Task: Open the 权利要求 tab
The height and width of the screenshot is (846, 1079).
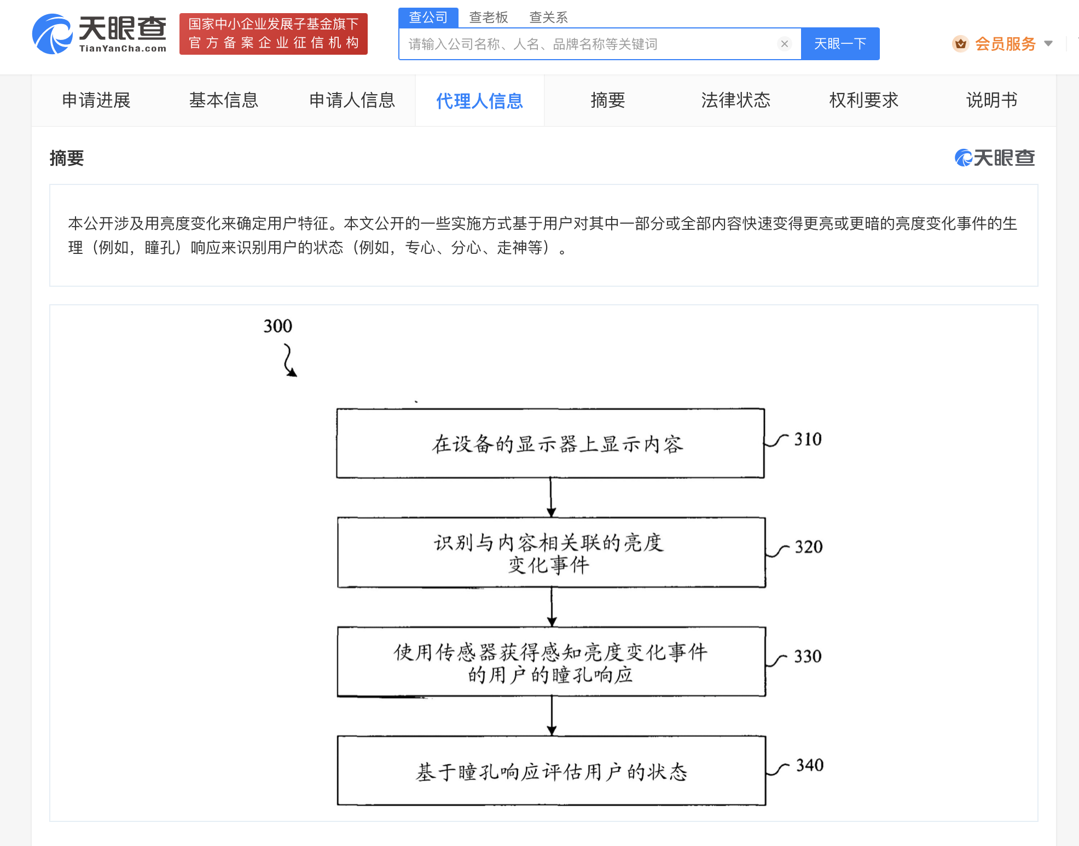Action: (863, 101)
